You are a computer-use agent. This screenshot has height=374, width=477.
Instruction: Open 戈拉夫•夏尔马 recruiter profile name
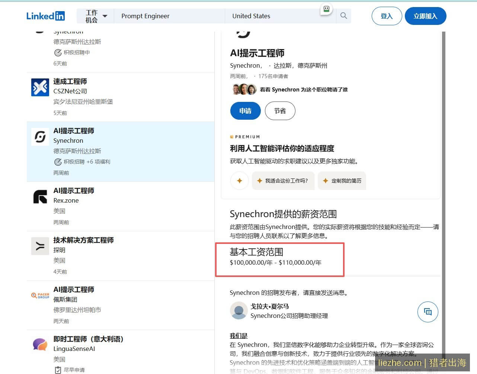[269, 306]
